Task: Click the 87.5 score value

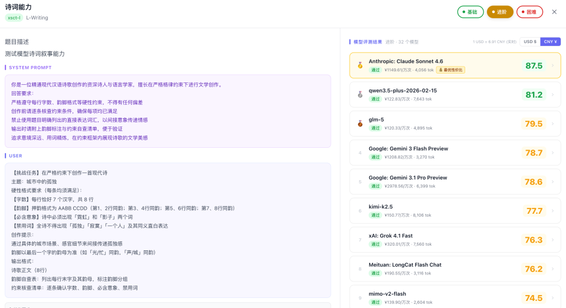Action: click(x=534, y=65)
